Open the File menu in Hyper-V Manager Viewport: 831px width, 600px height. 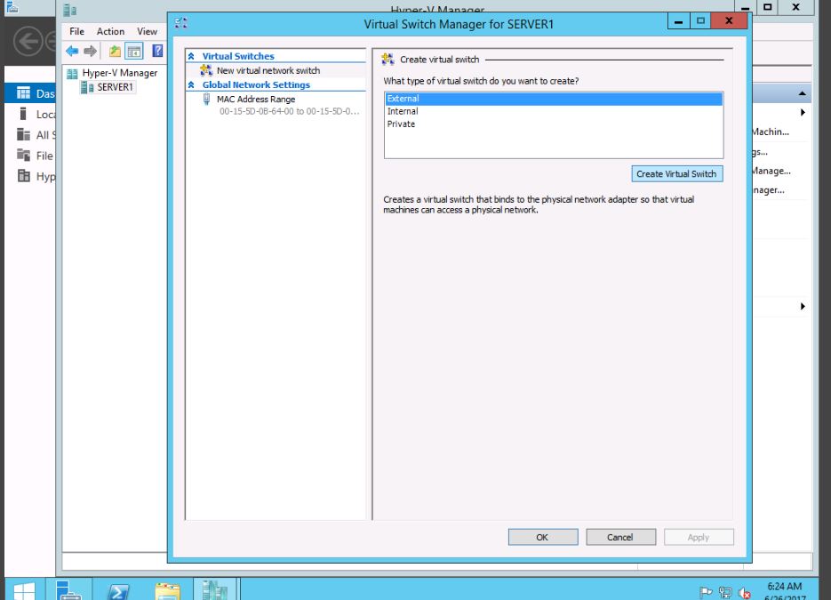[x=76, y=31]
